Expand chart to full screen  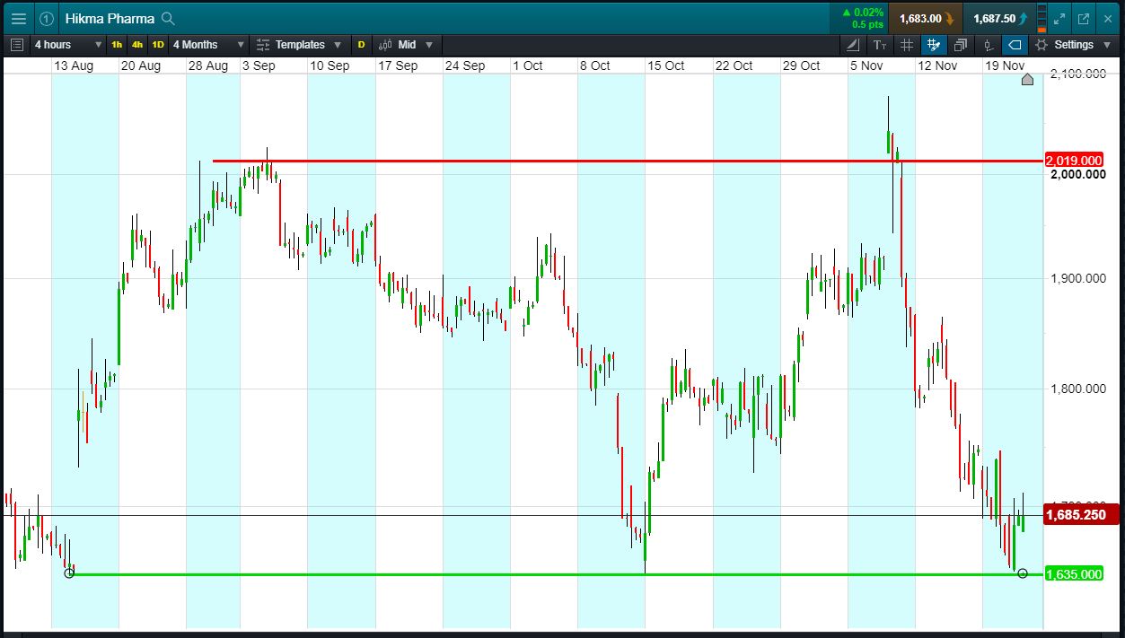pyautogui.click(x=1059, y=18)
